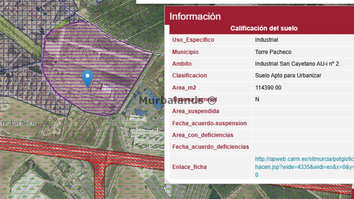The width and height of the screenshot is (354, 199).
Task: Click the blue location marker pin
Action: coord(87,78)
